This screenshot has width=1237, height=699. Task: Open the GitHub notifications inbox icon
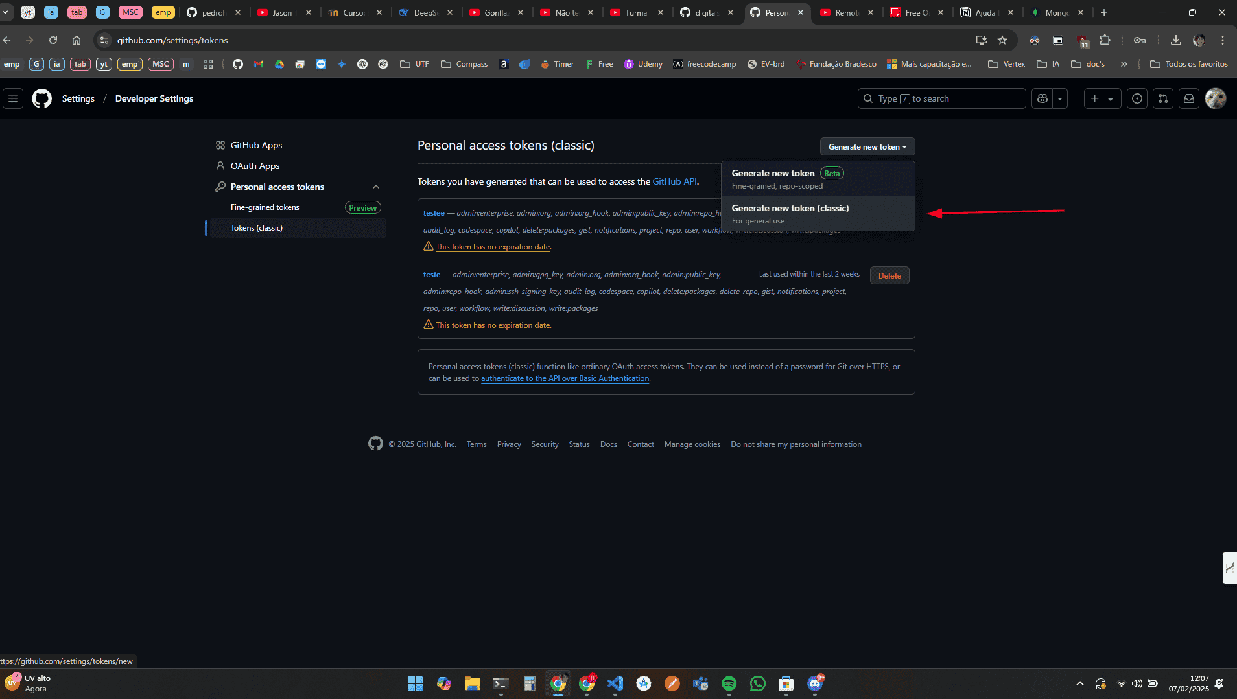(1189, 98)
